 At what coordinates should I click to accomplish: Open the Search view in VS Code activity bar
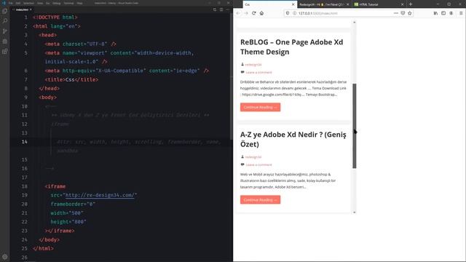click(x=5, y=21)
